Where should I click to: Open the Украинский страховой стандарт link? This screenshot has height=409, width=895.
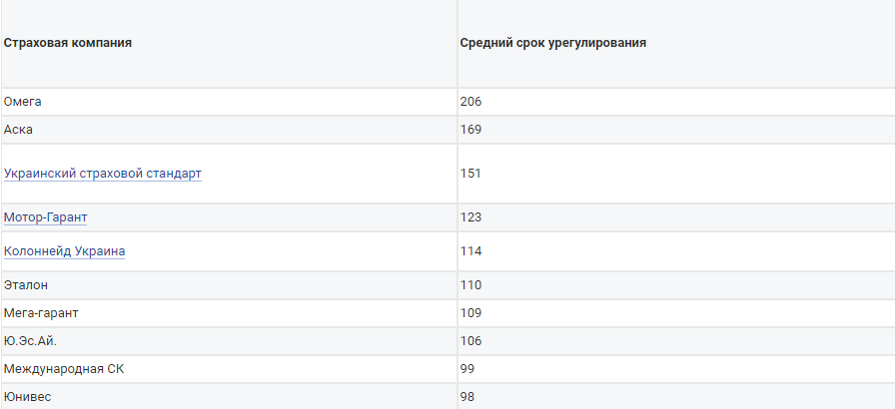click(x=102, y=174)
